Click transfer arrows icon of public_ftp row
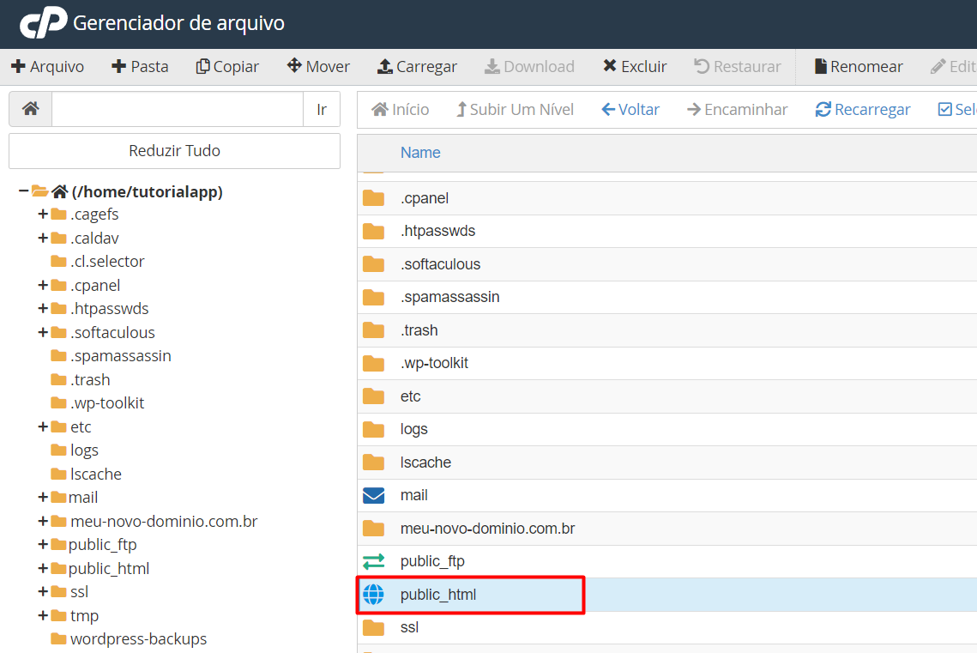 coord(373,561)
